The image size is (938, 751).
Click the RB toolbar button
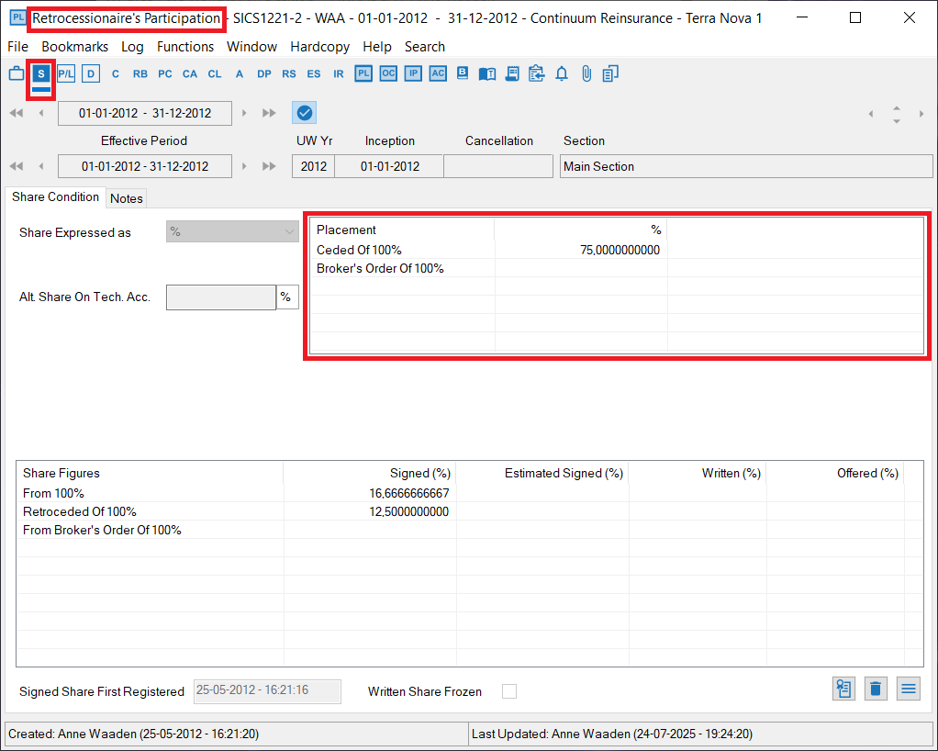(x=140, y=73)
